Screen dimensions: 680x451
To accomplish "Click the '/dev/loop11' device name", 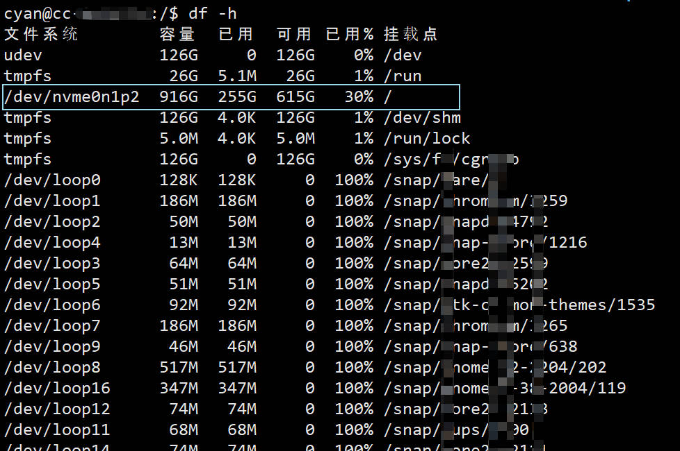I will pos(57,429).
